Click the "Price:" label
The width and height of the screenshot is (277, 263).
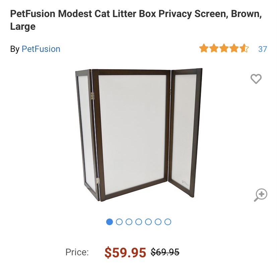77,252
